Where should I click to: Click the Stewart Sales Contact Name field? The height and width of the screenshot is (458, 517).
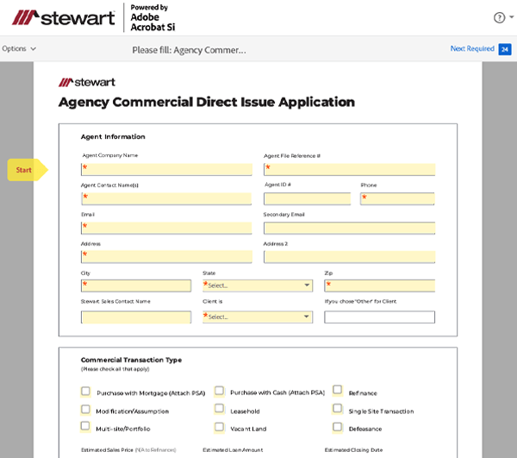pyautogui.click(x=136, y=317)
